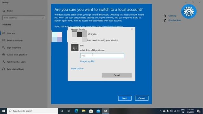Click the battery icon in the system tray
The image size is (203, 114).
(x=171, y=111)
